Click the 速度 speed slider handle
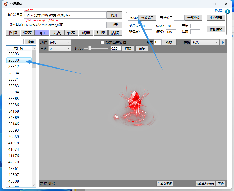 tap(90, 48)
